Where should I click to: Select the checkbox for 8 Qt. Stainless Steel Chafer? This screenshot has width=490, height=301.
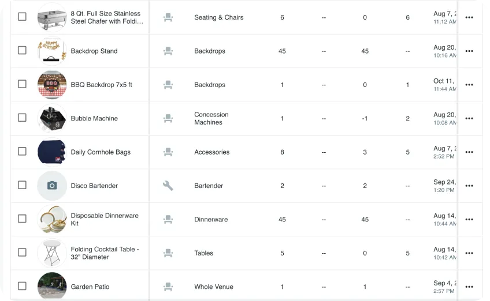[x=22, y=17]
